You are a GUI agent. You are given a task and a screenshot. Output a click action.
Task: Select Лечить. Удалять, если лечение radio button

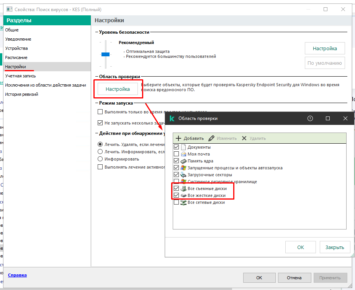(100, 144)
